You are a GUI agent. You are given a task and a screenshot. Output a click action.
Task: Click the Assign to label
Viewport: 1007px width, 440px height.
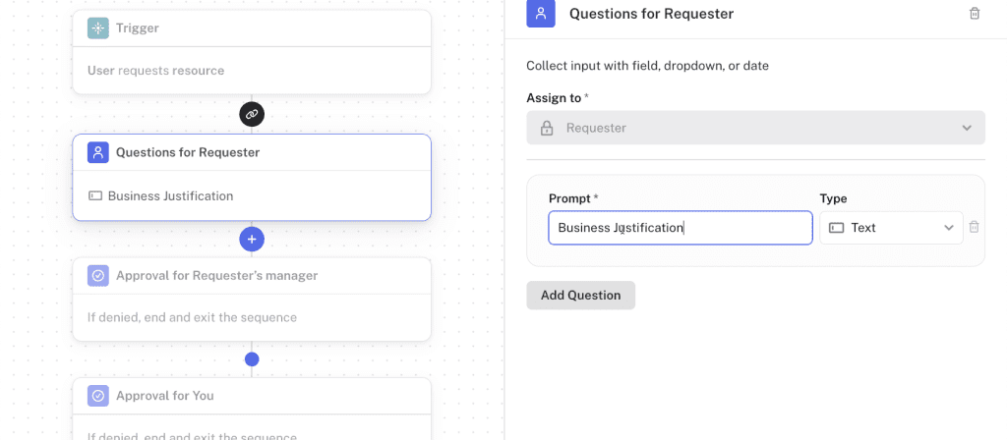pyautogui.click(x=554, y=97)
